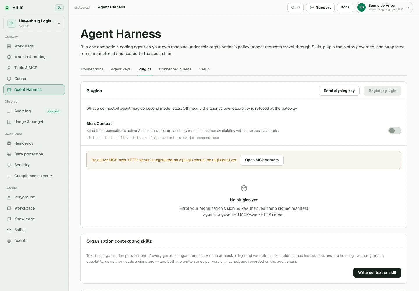
Task: Click the Sluis logo icon
Action: (x=7, y=8)
